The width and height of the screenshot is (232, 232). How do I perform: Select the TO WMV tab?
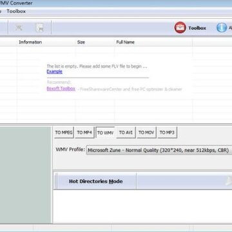105,133
